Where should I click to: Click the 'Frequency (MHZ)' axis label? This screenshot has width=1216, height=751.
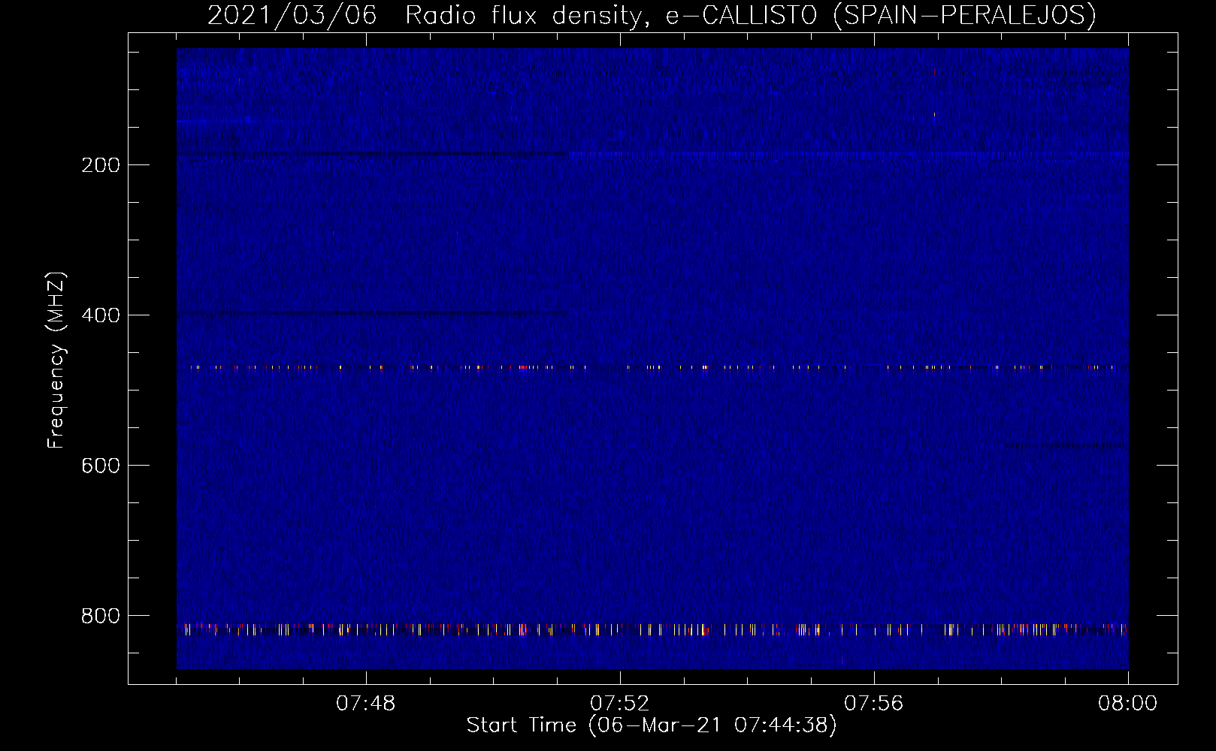56,360
